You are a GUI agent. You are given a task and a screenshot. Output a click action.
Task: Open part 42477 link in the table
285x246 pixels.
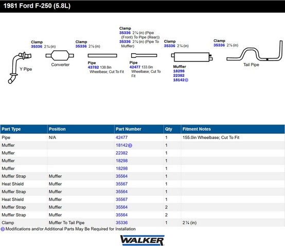[x=121, y=137]
